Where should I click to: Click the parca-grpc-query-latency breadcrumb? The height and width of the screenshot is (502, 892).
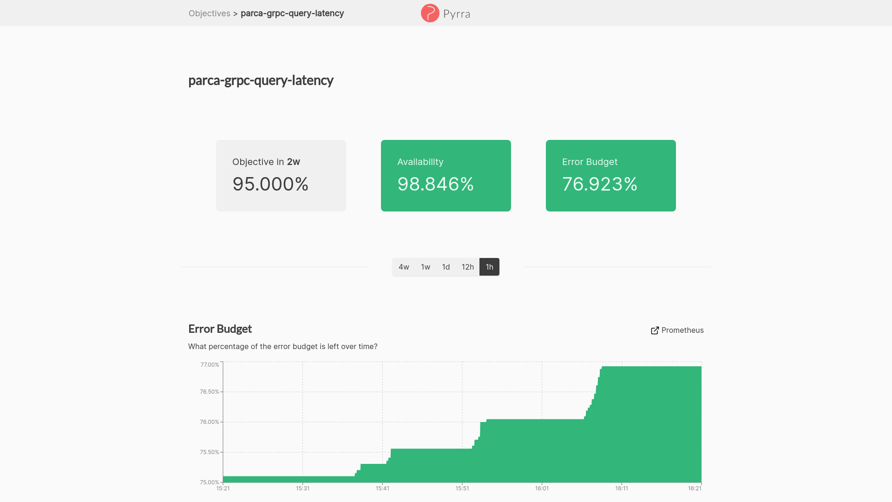pos(292,13)
